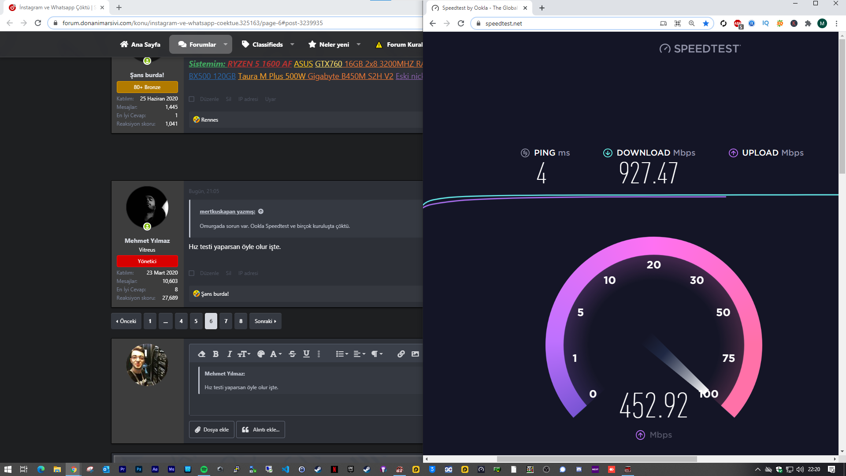Open Visual Studio Code from taskbar
The height and width of the screenshot is (476, 846).
286,469
